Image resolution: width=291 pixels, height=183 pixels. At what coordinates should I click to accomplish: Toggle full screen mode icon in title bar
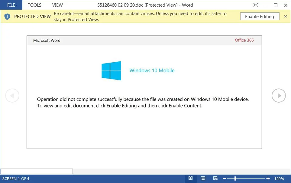coord(256,5)
